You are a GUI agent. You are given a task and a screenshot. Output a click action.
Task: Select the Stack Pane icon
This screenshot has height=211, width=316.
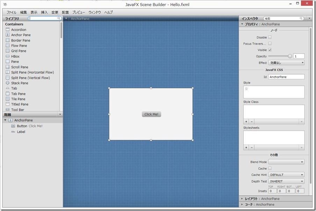(8, 83)
